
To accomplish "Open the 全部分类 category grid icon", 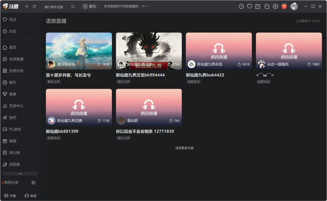I will 5,71.
